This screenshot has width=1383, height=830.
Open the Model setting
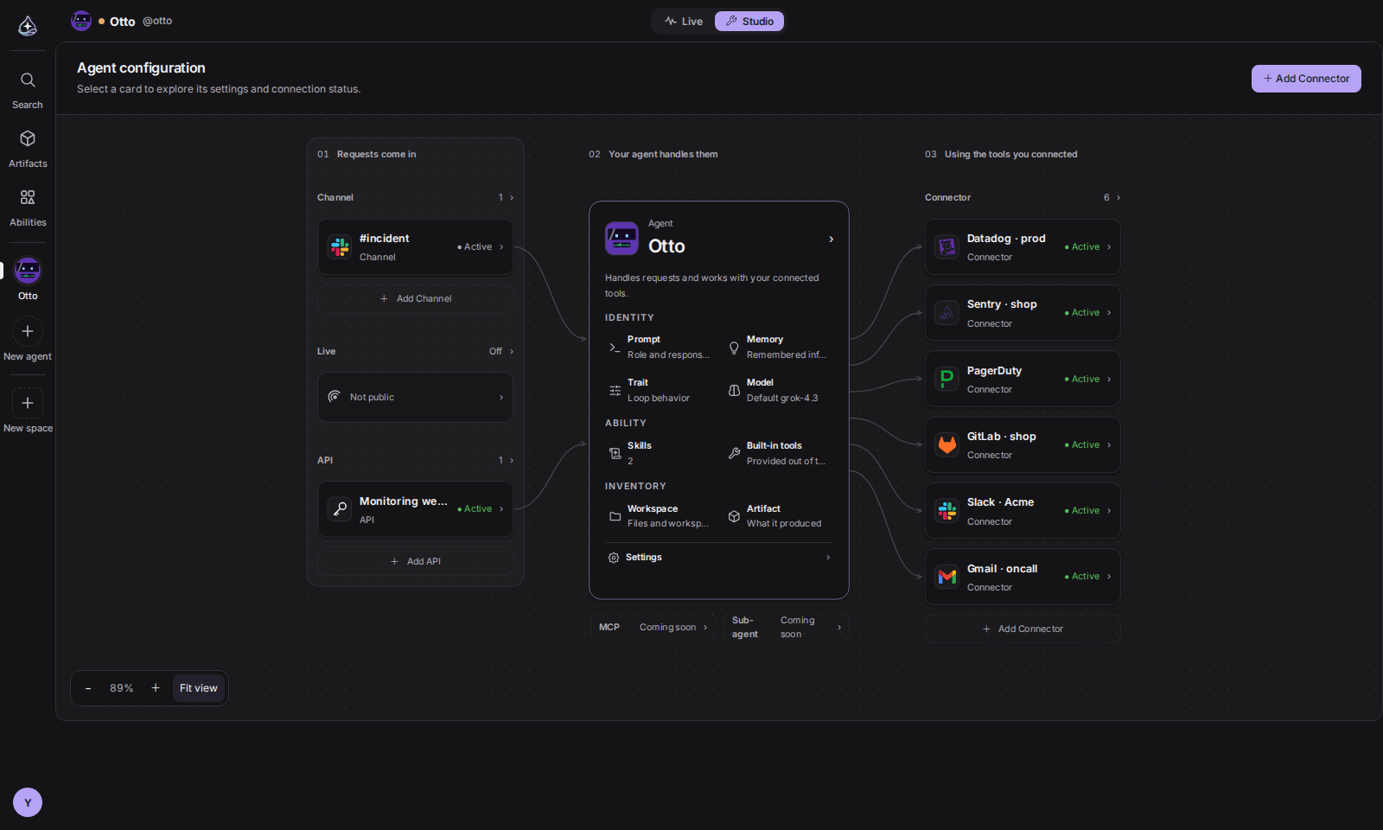779,390
